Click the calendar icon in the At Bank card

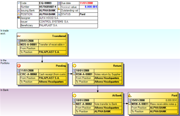coord(74,101)
